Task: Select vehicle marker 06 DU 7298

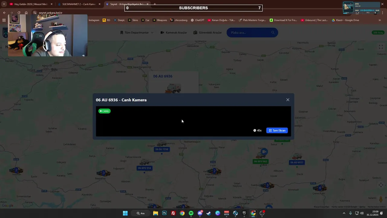Action: click(x=162, y=149)
